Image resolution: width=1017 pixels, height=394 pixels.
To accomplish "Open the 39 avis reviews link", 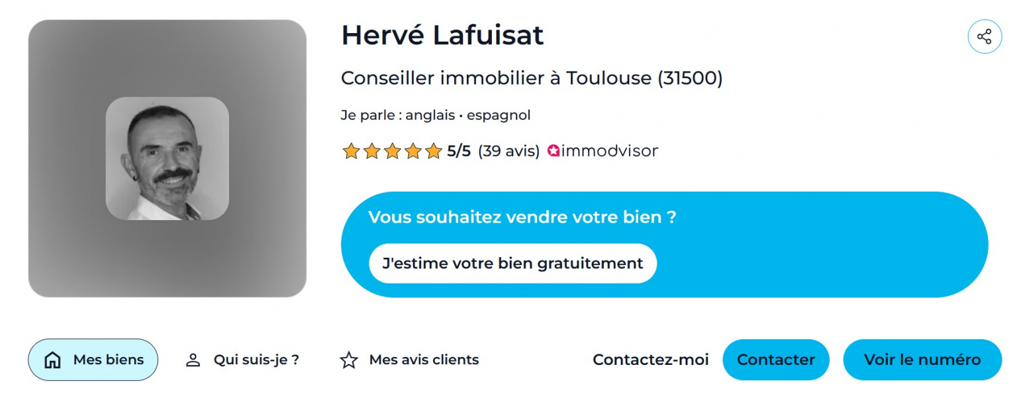I will [510, 151].
